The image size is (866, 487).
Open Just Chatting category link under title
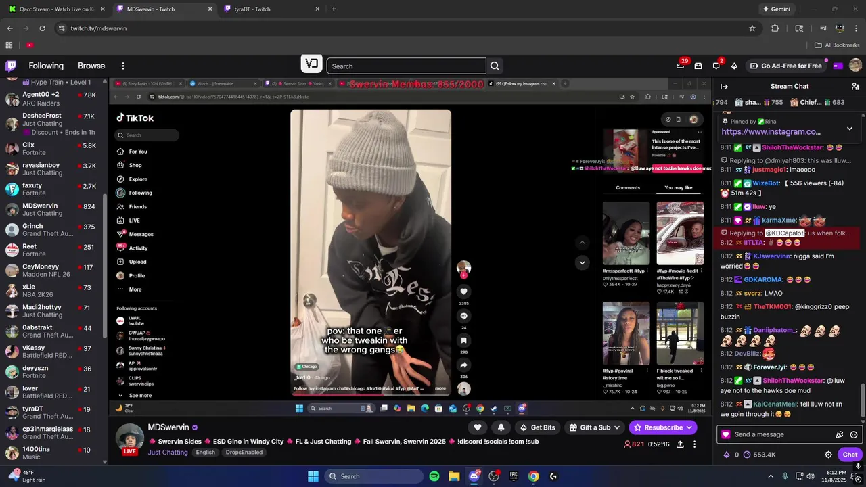coord(168,452)
